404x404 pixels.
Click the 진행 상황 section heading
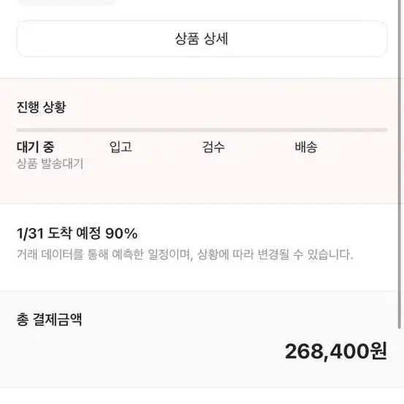[x=41, y=107]
